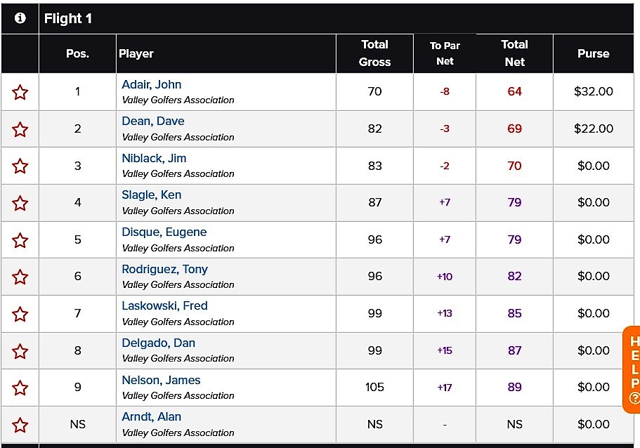Select the star beside Fred Laskowski
This screenshot has width=640, height=448.
click(x=20, y=314)
